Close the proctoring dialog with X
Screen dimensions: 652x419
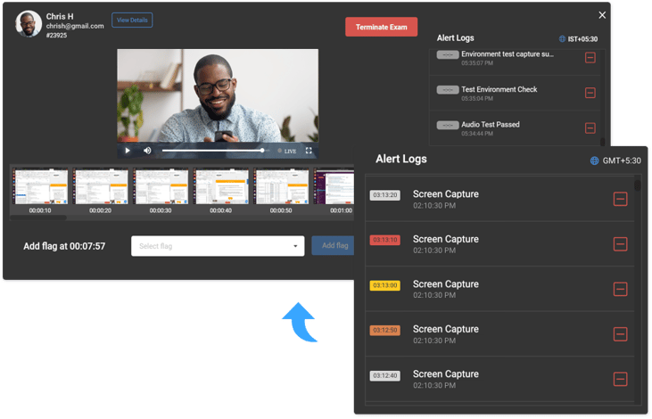pyautogui.click(x=602, y=15)
